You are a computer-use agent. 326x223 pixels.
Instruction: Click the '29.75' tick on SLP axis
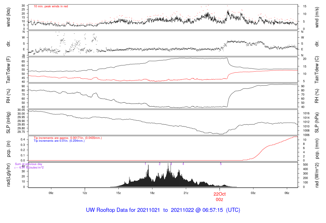point(21,132)
